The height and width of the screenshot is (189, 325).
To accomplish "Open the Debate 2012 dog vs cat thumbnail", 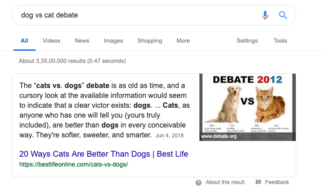I will 248,107.
